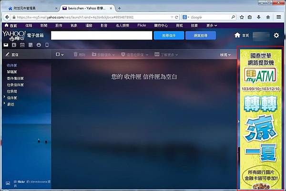
Task: Open the Calendar icon under the Yahoo logo
Action: point(22,45)
